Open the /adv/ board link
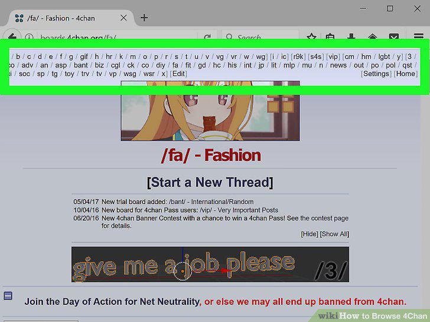This screenshot has height=322, width=430. point(27,65)
